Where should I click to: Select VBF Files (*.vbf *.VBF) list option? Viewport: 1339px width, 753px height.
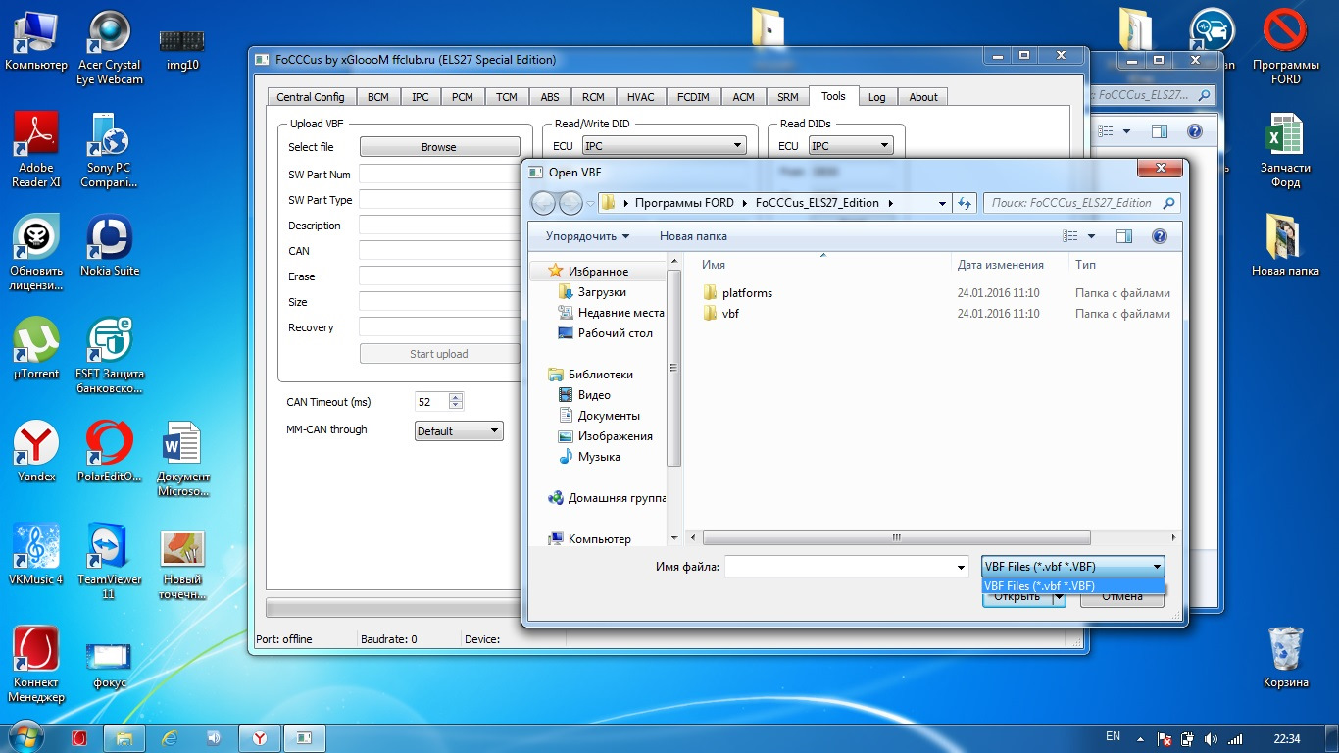pos(1072,585)
